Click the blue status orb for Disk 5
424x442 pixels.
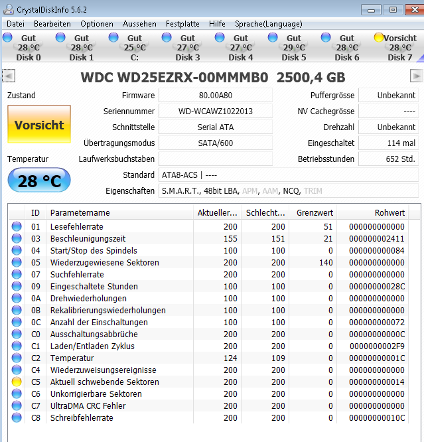coord(273,37)
